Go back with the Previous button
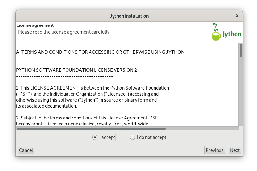 214,150
